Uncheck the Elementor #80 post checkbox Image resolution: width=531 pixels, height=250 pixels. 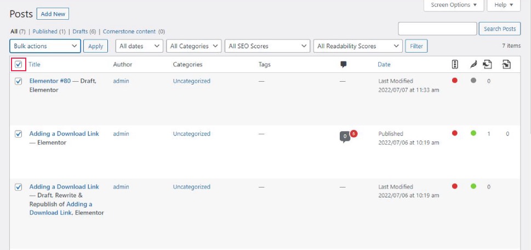[x=19, y=81]
